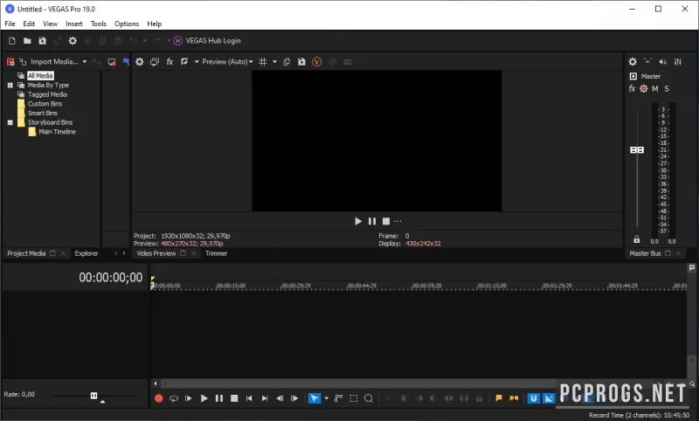
Task: Open Master Bus audio properties gear
Action: point(633,62)
